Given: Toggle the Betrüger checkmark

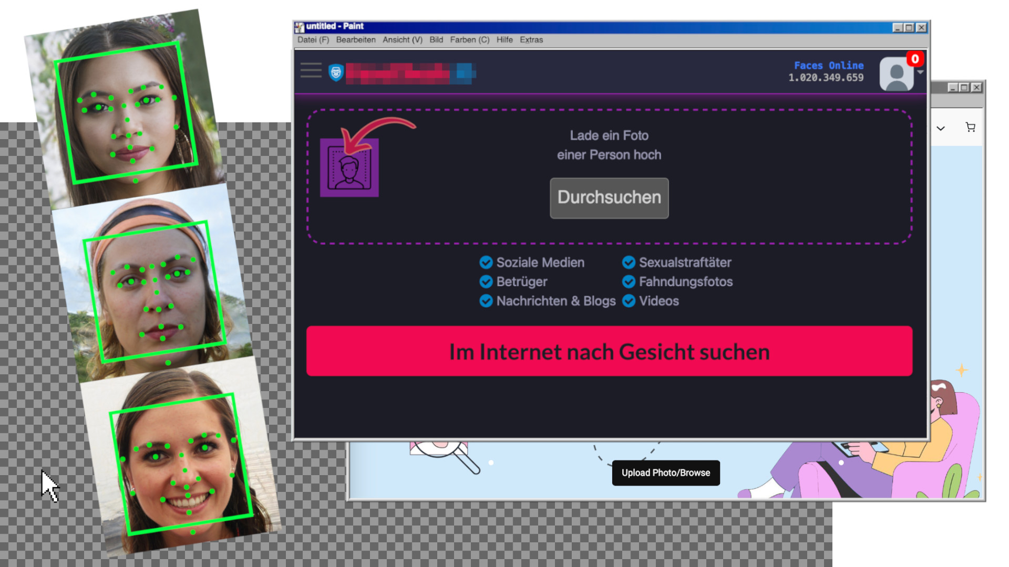Looking at the screenshot, I should click(486, 282).
